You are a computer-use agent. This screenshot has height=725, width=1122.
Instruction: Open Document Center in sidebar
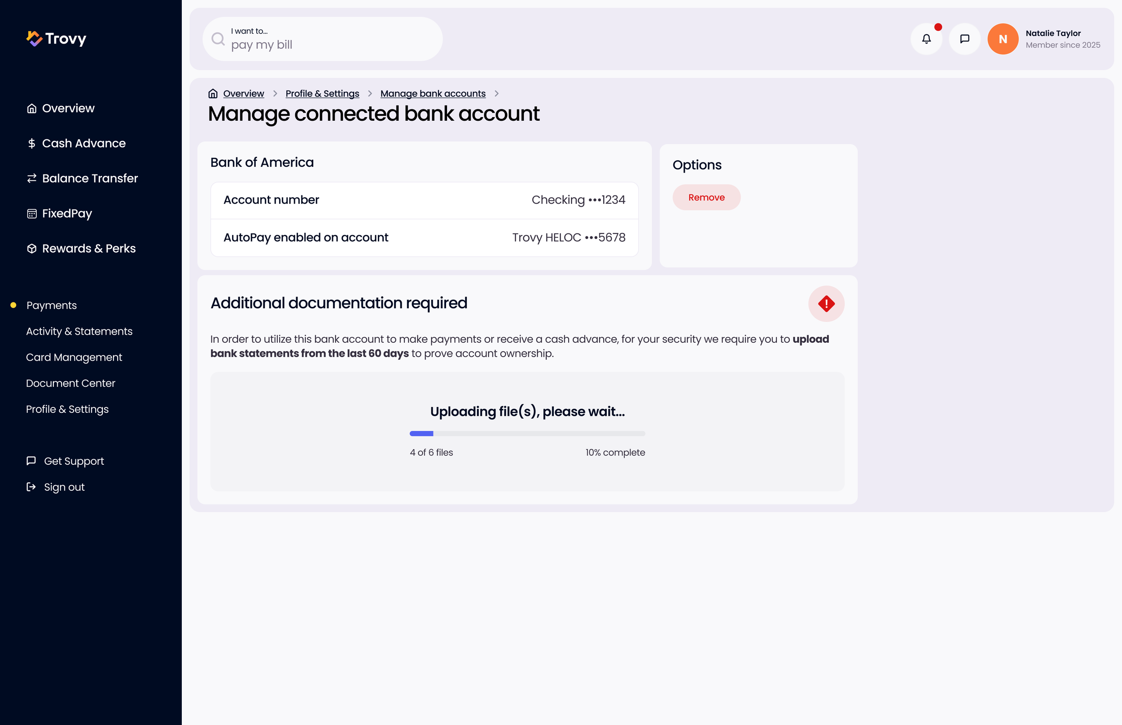(70, 383)
